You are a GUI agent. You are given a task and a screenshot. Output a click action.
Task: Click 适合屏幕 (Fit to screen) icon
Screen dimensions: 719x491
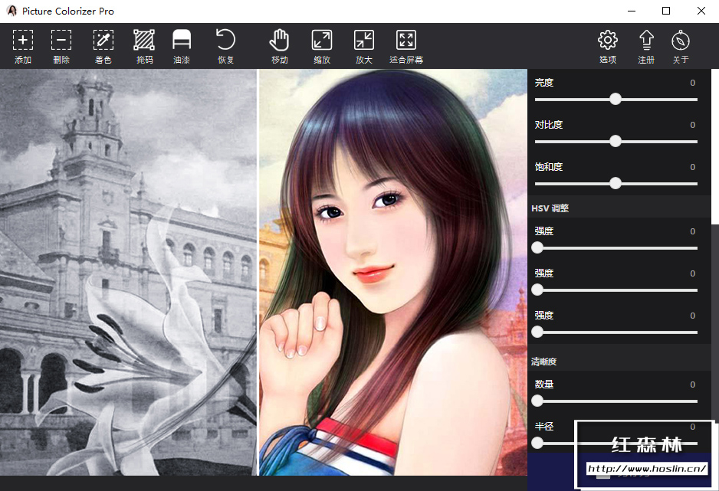pyautogui.click(x=405, y=41)
